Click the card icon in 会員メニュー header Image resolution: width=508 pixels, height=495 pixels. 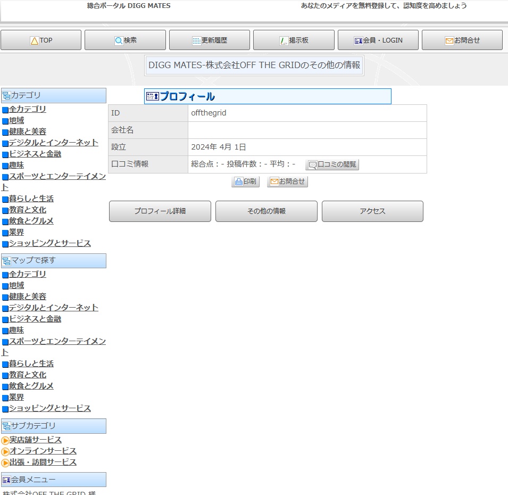click(x=6, y=480)
